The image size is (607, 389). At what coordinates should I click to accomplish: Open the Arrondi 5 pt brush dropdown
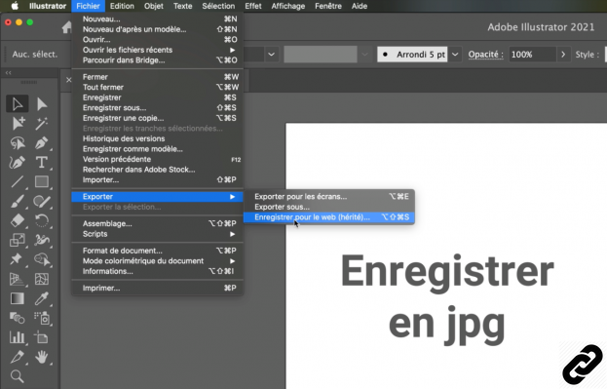click(x=455, y=55)
